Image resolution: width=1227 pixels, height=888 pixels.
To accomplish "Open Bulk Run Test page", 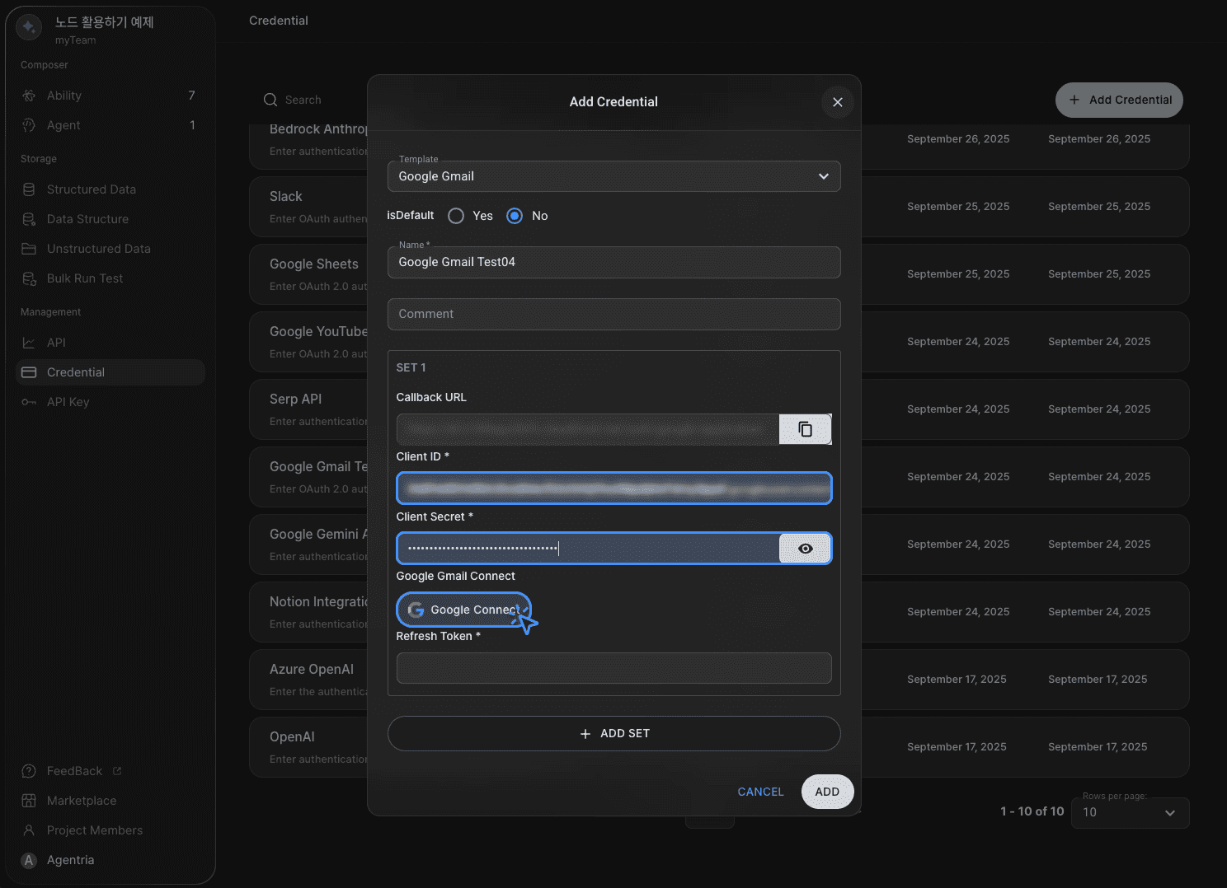I will (110, 278).
